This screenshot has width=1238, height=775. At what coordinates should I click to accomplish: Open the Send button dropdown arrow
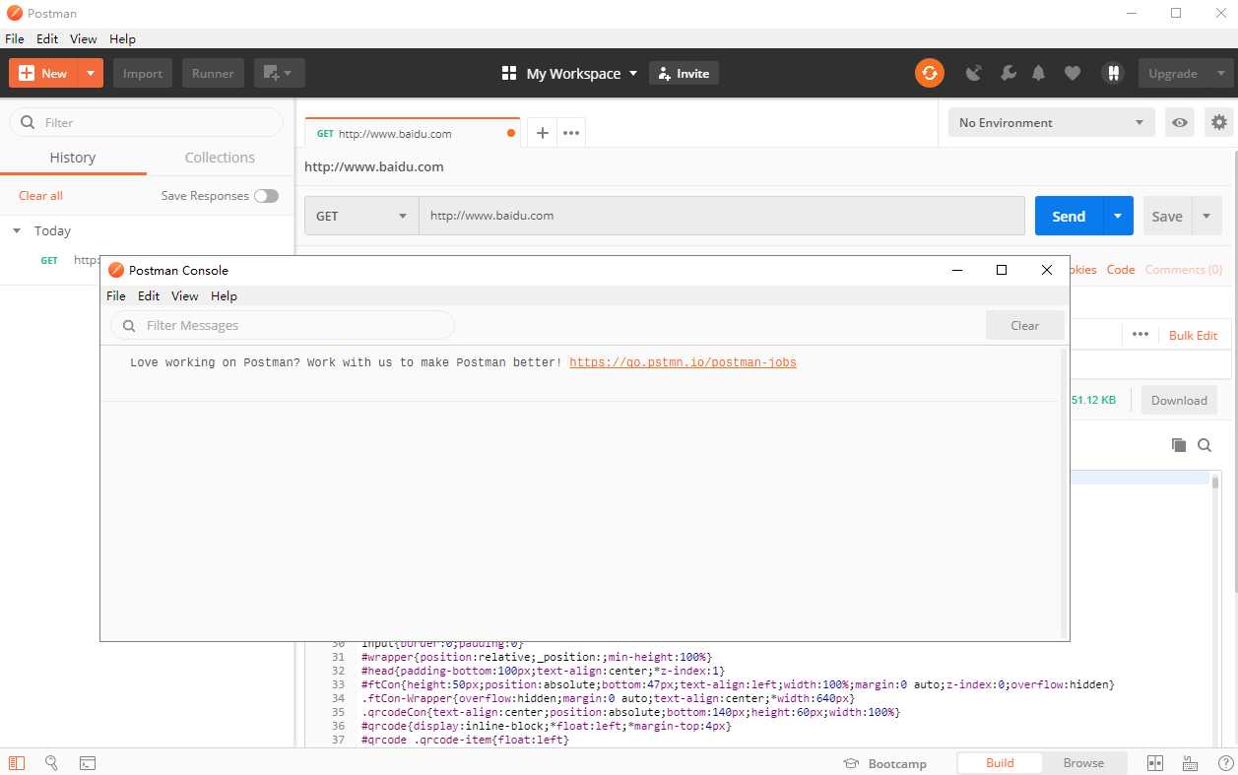coord(1118,216)
